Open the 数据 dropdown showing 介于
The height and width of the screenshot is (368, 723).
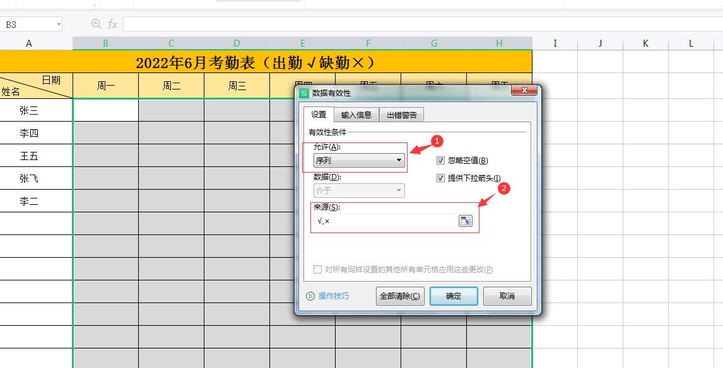point(359,190)
